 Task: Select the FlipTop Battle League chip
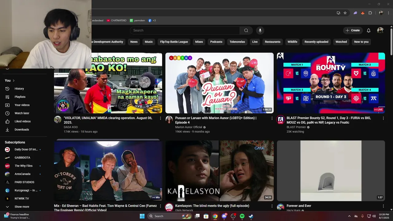pos(174,42)
